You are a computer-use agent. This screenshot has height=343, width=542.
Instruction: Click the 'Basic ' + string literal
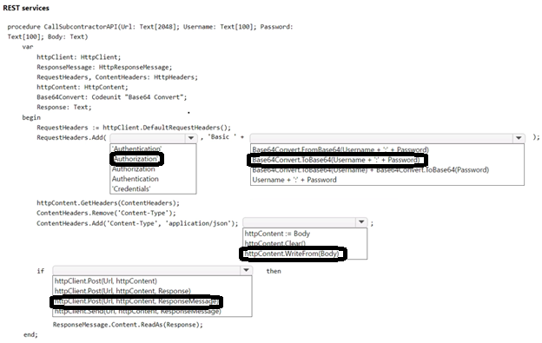click(226, 137)
